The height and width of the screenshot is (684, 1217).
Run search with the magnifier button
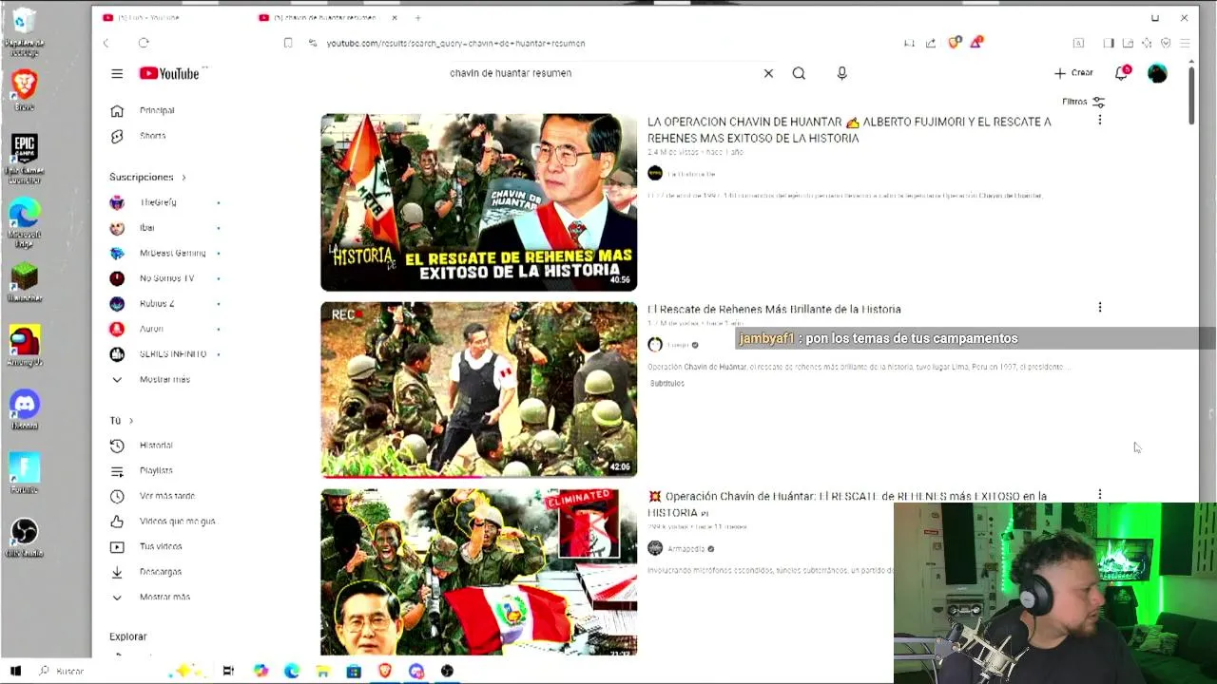tap(799, 73)
